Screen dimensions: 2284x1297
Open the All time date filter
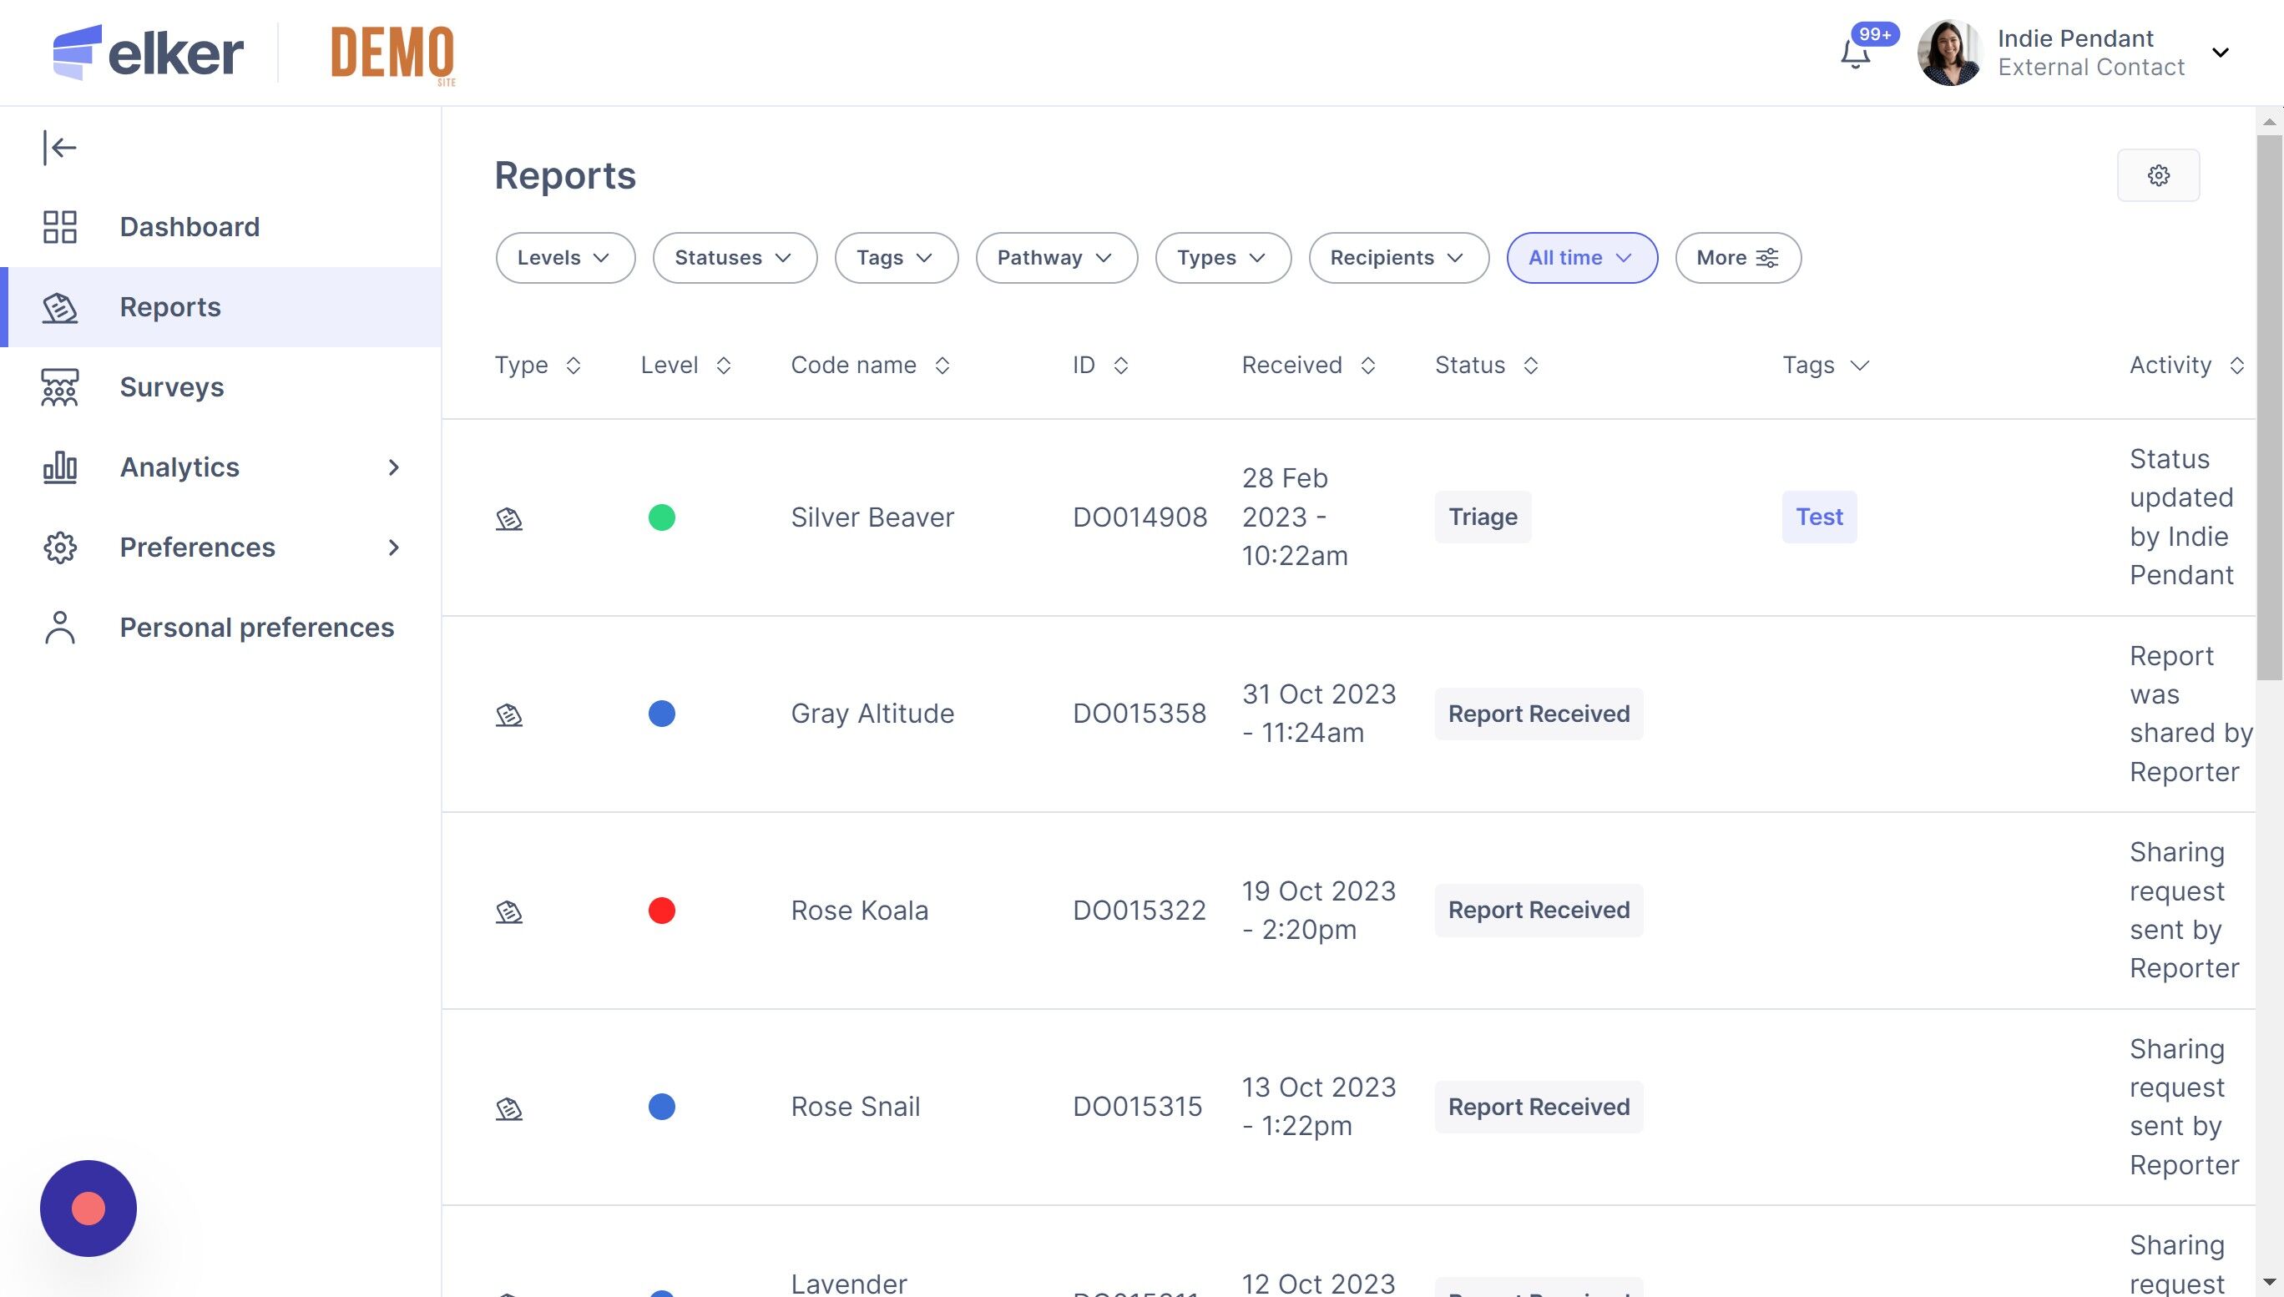coord(1581,259)
